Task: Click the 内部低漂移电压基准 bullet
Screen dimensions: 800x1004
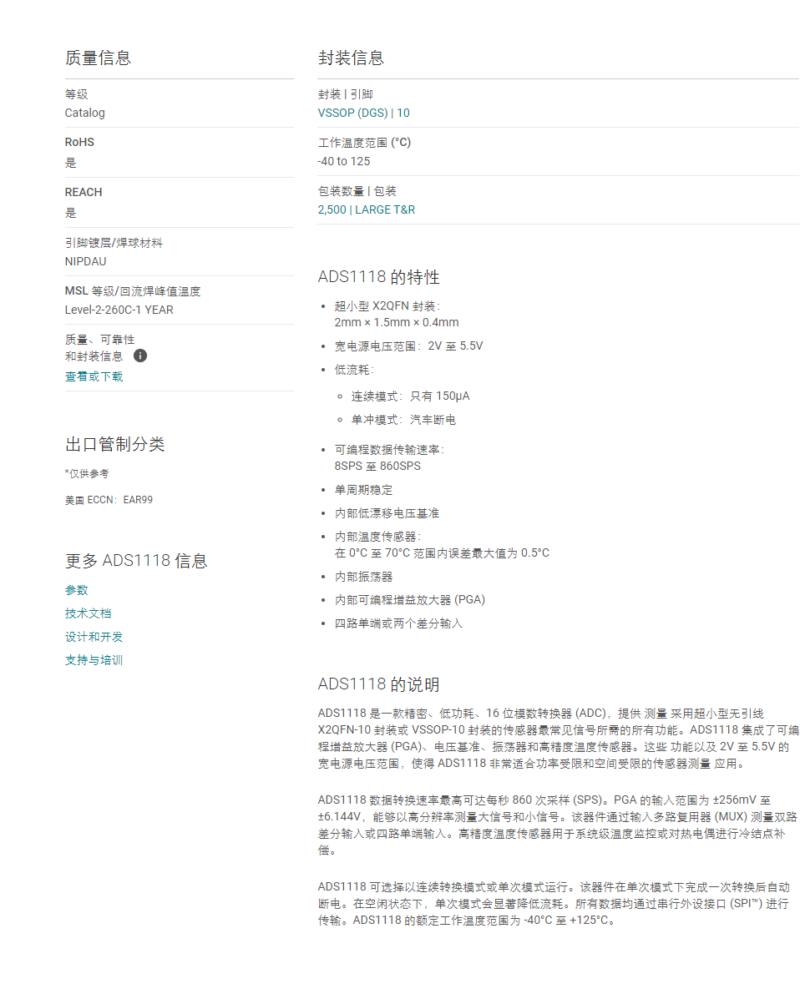Action: pyautogui.click(x=387, y=513)
